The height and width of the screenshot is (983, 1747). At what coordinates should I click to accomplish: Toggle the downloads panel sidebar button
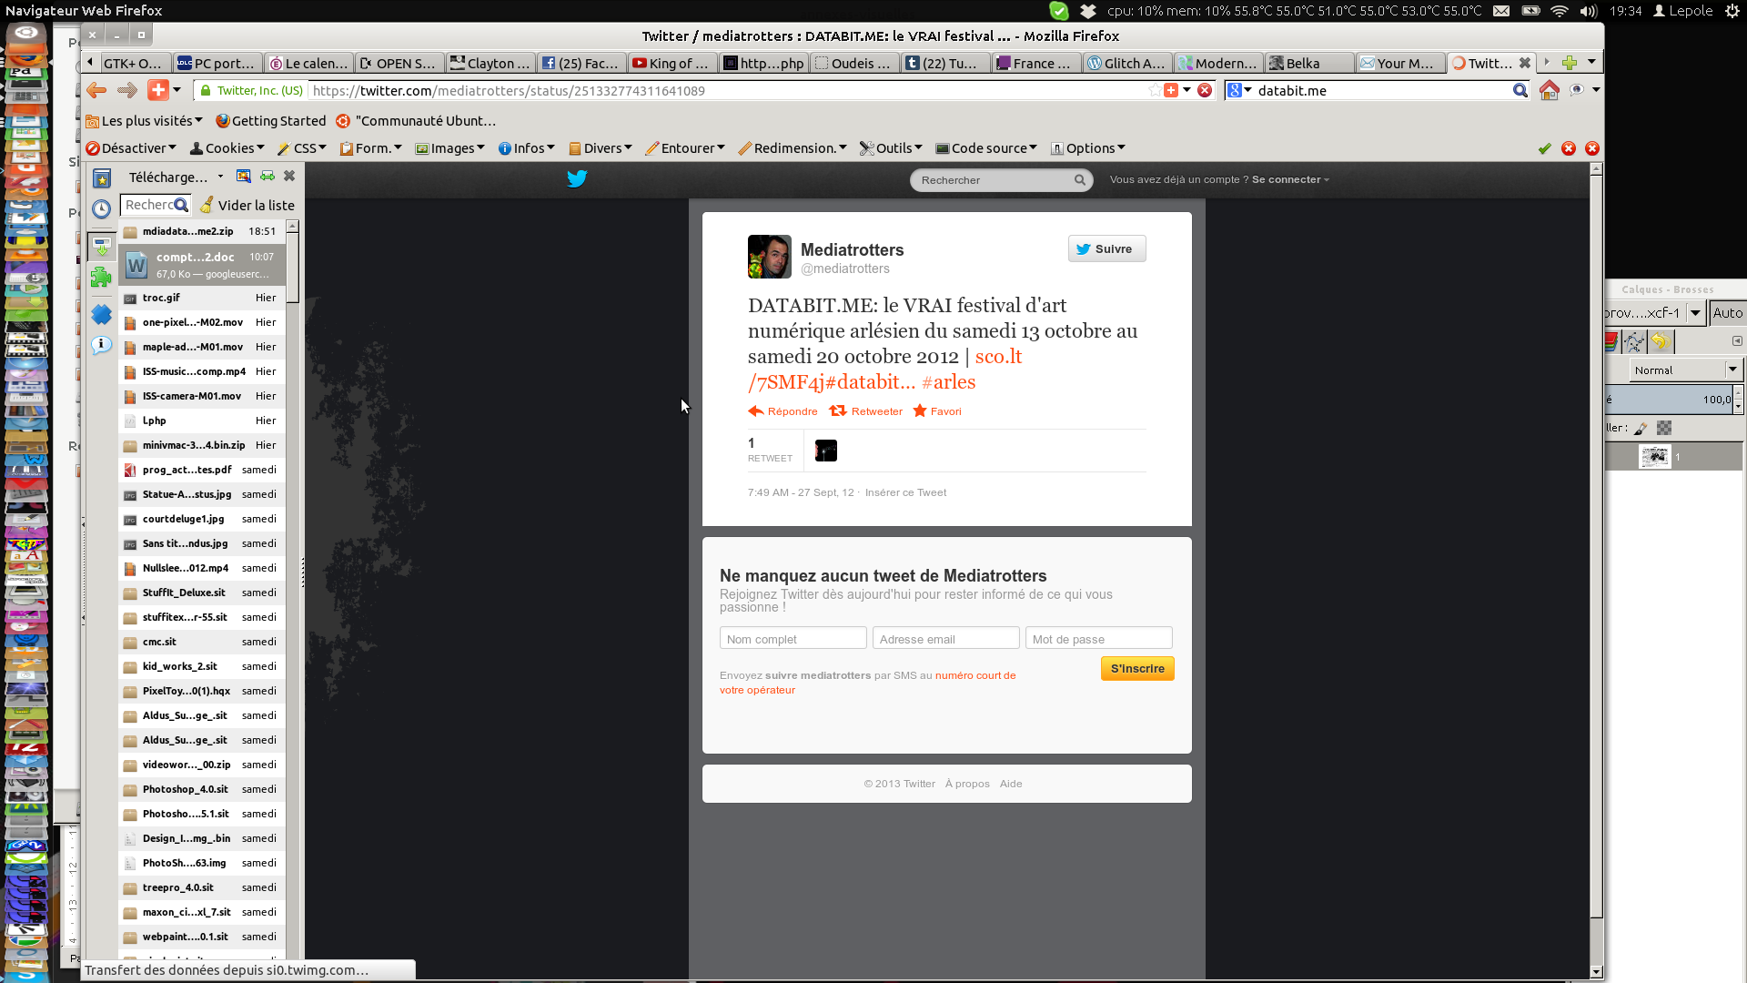[x=101, y=246]
